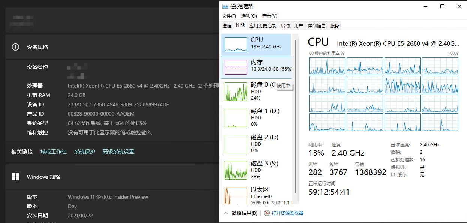
Task: Open the 打开资源监视器 link
Action: pyautogui.click(x=287, y=213)
